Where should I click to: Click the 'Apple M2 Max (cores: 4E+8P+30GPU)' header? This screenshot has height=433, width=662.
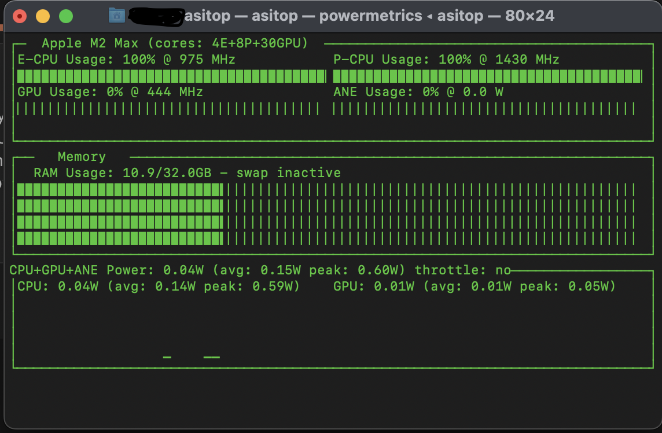click(175, 43)
